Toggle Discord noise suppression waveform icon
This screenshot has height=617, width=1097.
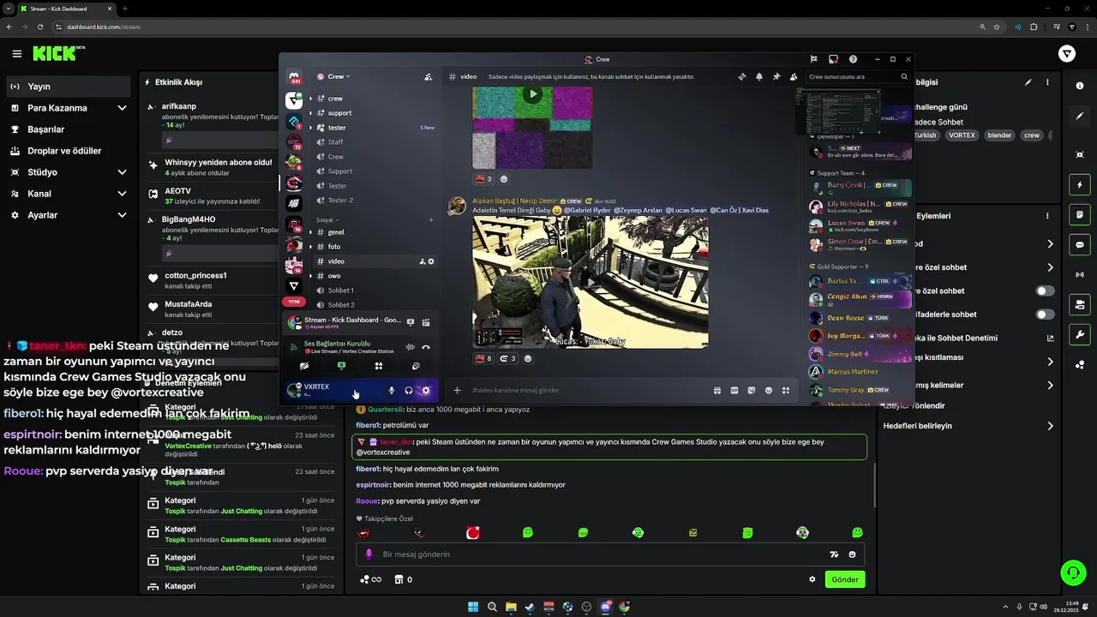[410, 347]
